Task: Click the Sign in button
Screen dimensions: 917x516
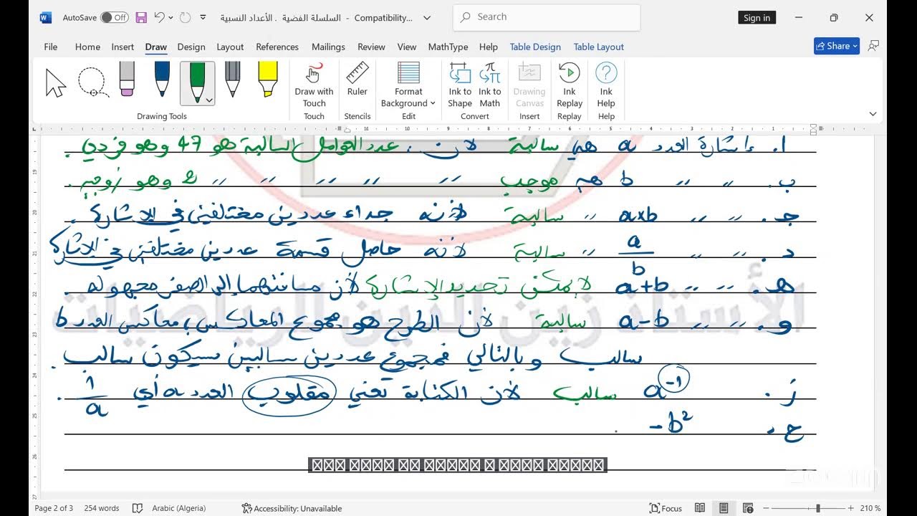Action: click(x=757, y=18)
